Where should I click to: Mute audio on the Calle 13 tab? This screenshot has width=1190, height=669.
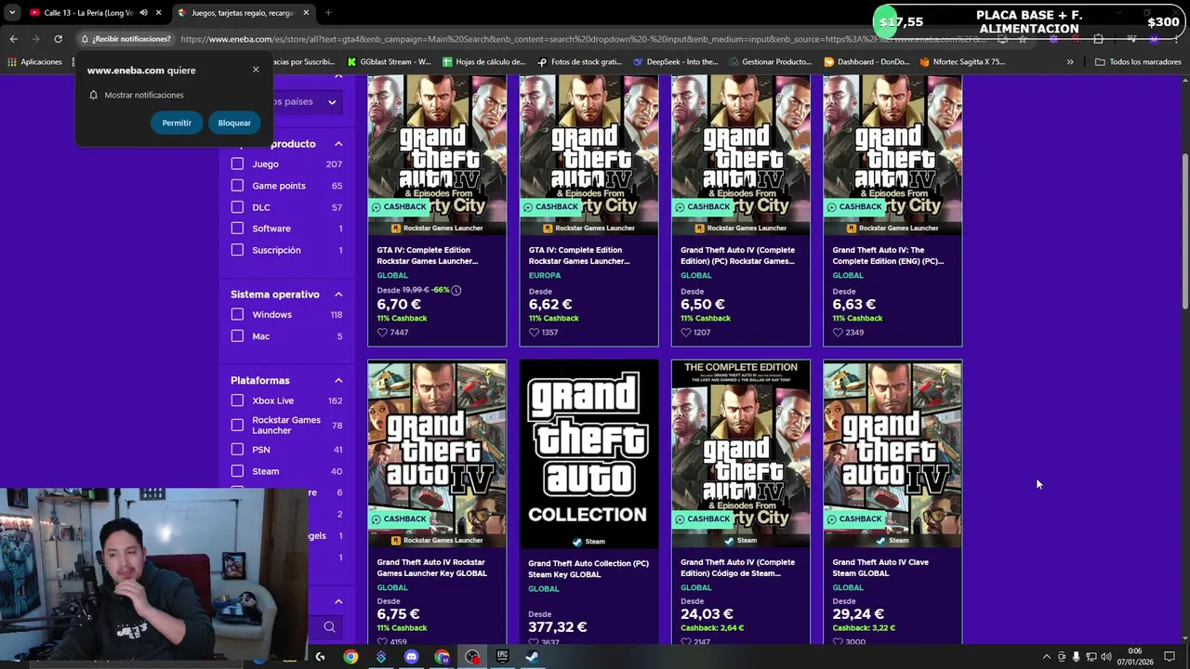coord(143,13)
